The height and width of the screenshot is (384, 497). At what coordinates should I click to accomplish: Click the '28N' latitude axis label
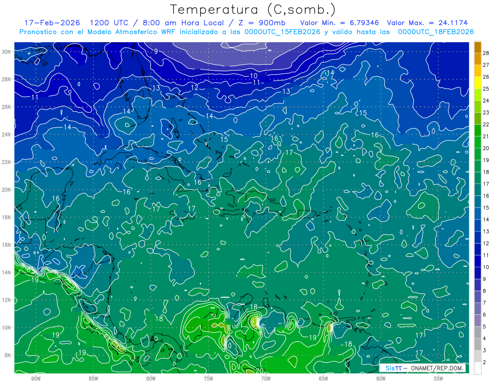click(x=6, y=79)
